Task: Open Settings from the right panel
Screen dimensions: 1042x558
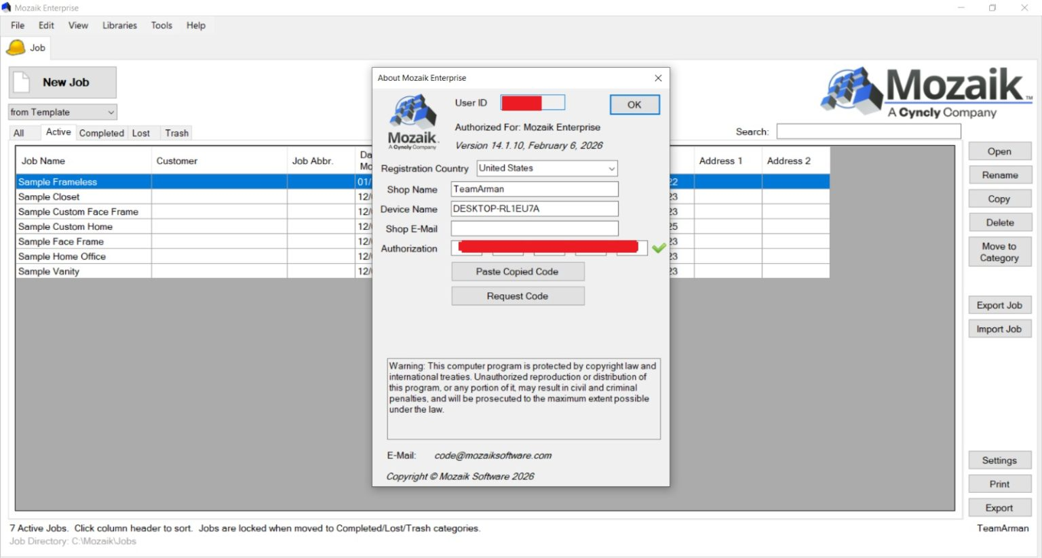Action: point(999,460)
